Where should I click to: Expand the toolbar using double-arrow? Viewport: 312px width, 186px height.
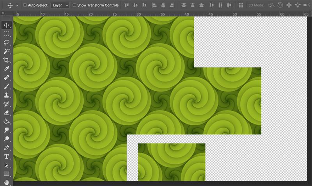pos(3,13)
